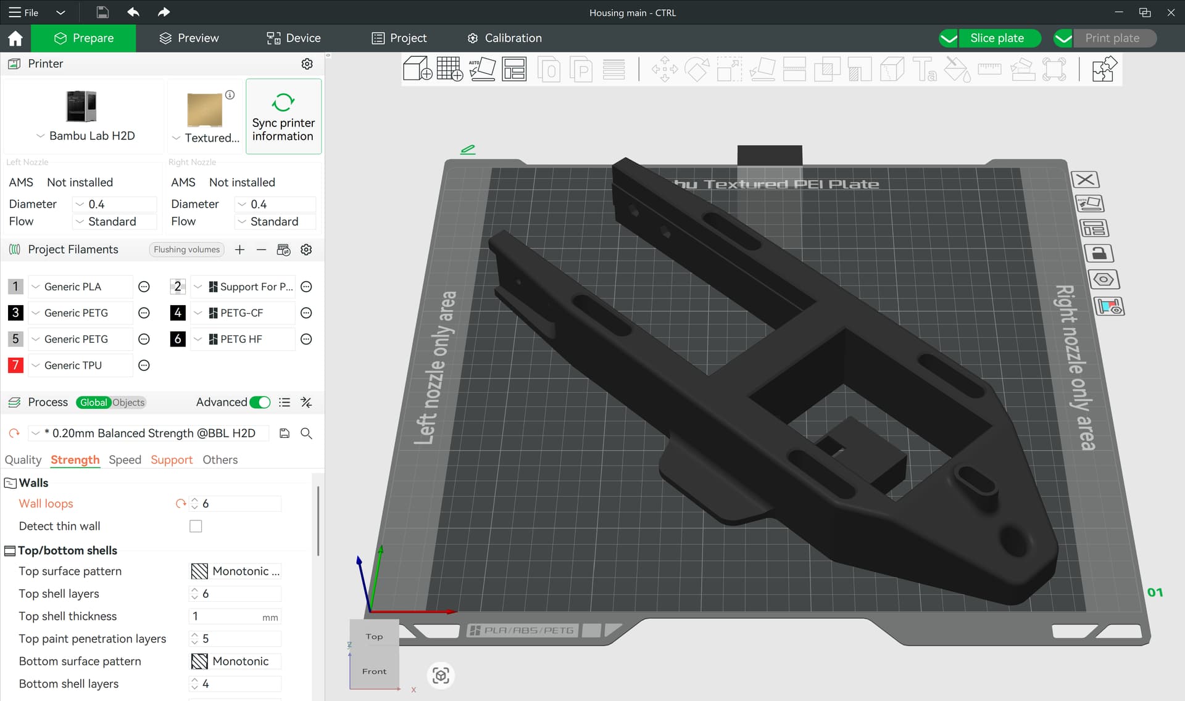This screenshot has width=1185, height=701.
Task: Click remove filament minus icon
Action: [261, 250]
